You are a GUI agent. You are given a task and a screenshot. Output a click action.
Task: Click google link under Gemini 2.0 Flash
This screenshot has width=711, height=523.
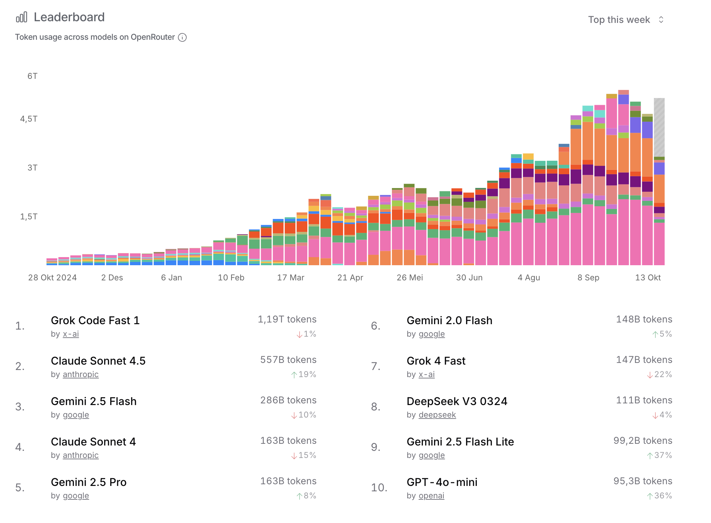click(432, 334)
